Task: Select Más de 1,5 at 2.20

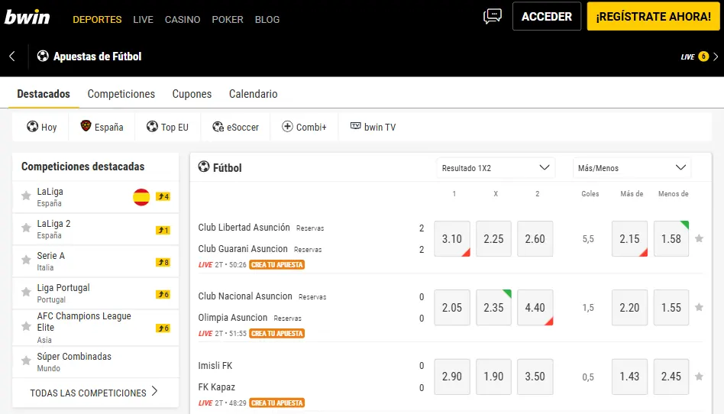Action: pos(629,307)
